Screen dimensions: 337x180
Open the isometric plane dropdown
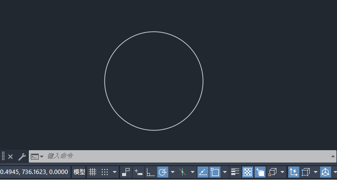pos(193,172)
